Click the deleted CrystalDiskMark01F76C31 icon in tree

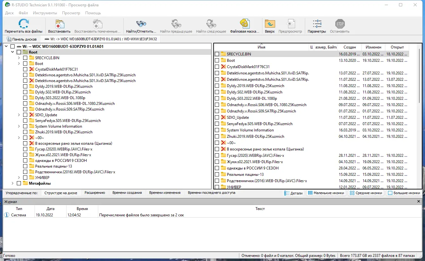[x=31, y=69]
